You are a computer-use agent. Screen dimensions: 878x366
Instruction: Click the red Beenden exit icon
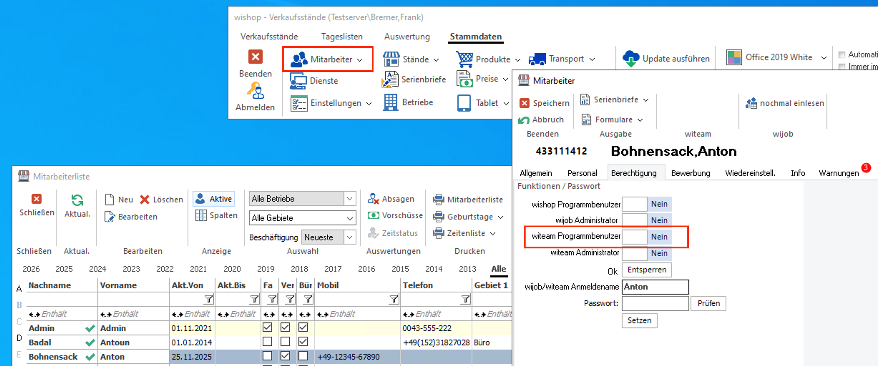tap(255, 57)
